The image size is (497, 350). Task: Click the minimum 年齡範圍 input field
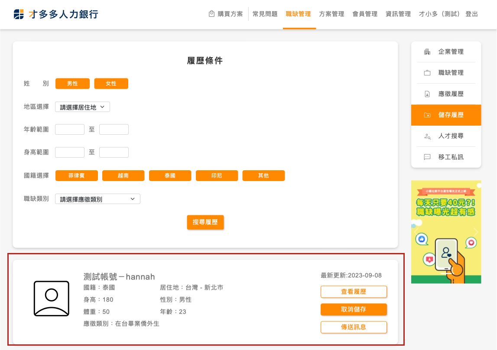click(70, 130)
